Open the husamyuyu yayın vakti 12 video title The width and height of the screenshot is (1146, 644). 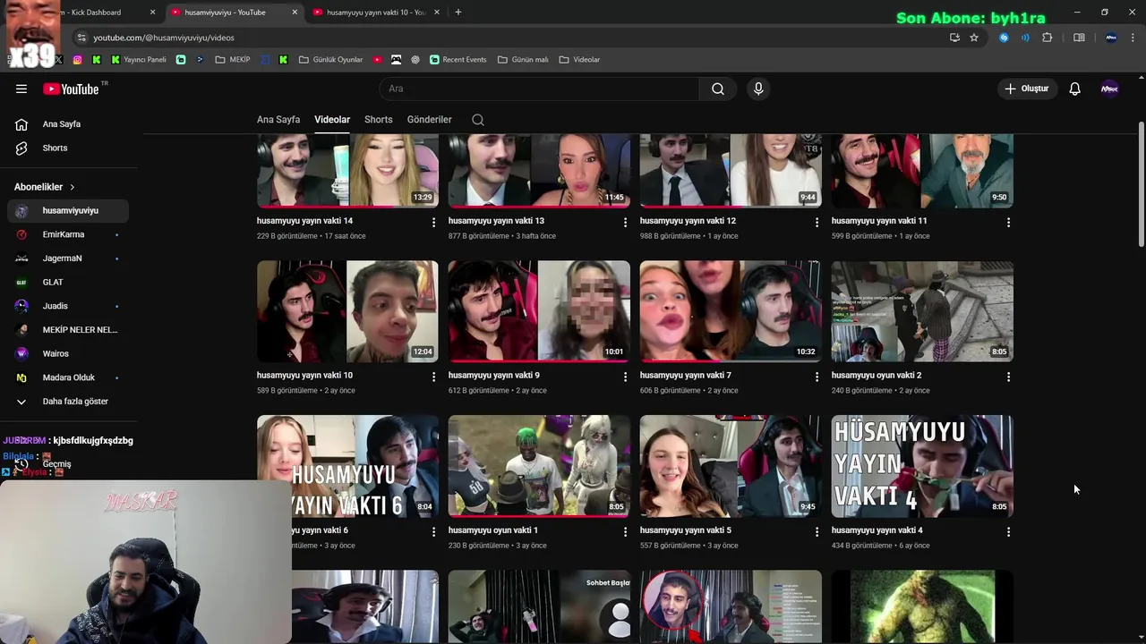click(x=688, y=221)
